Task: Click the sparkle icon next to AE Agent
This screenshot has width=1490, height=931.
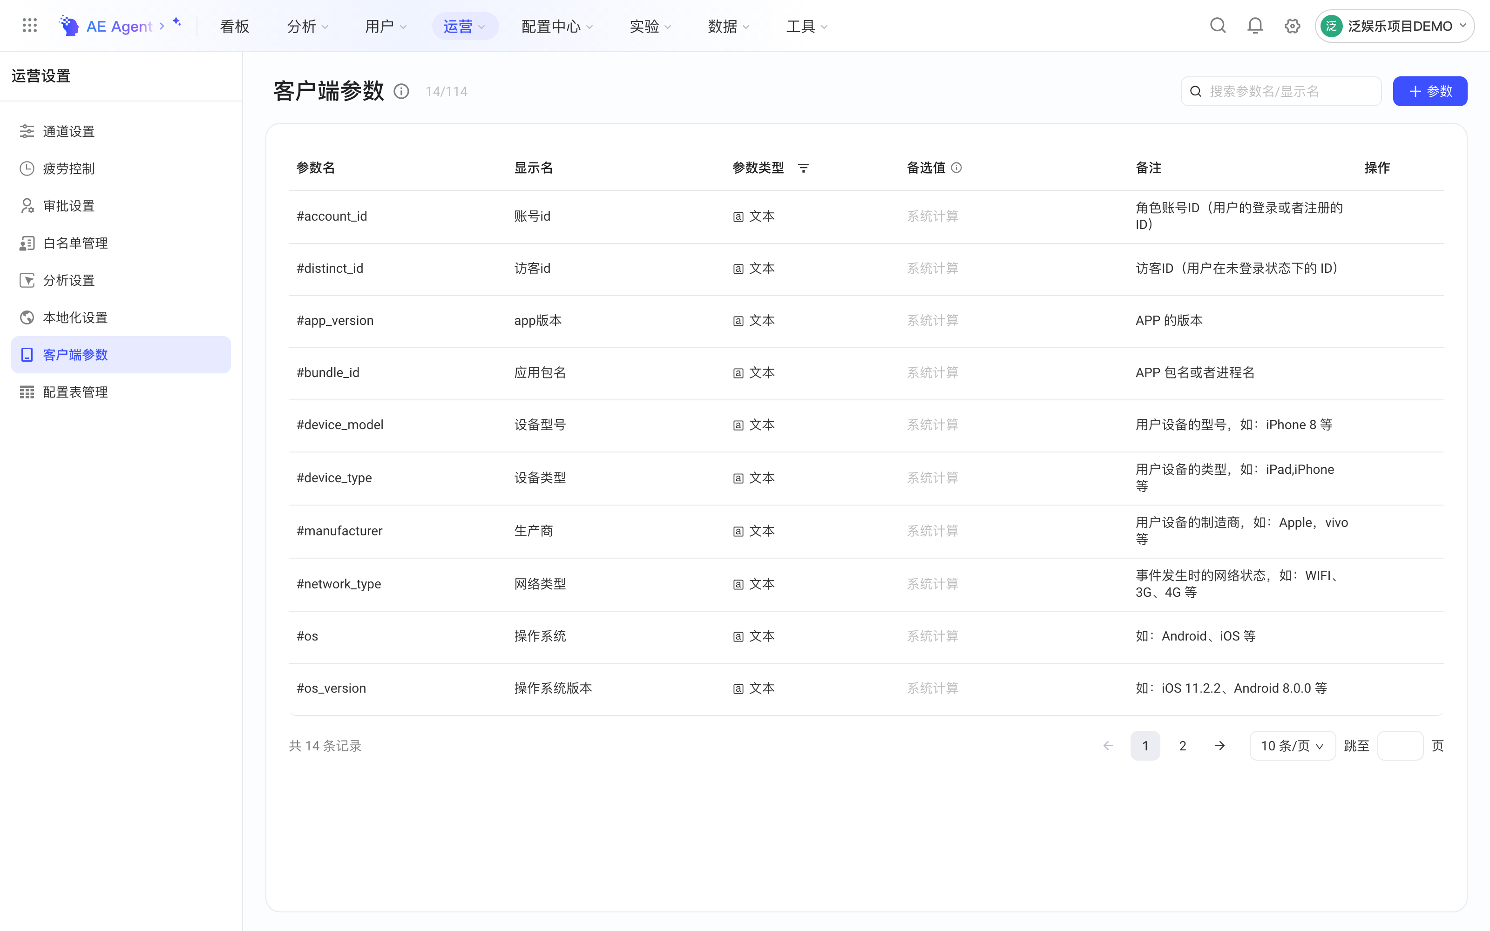Action: coord(177,22)
